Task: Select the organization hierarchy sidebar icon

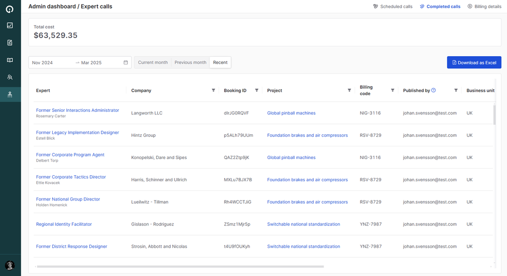Action: [10, 95]
